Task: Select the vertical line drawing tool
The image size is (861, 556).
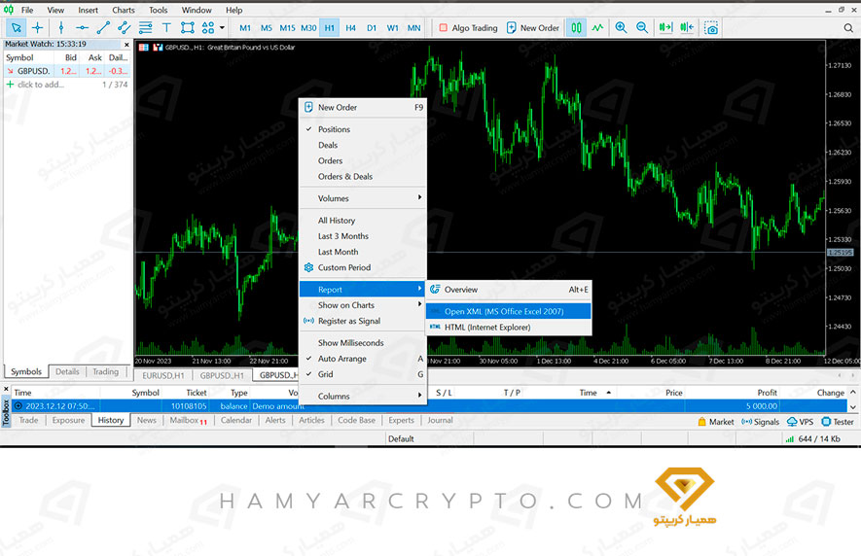Action: (61, 28)
